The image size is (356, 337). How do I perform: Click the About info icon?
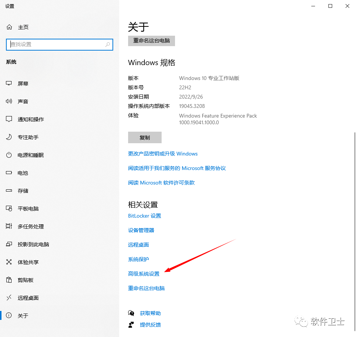(9, 315)
